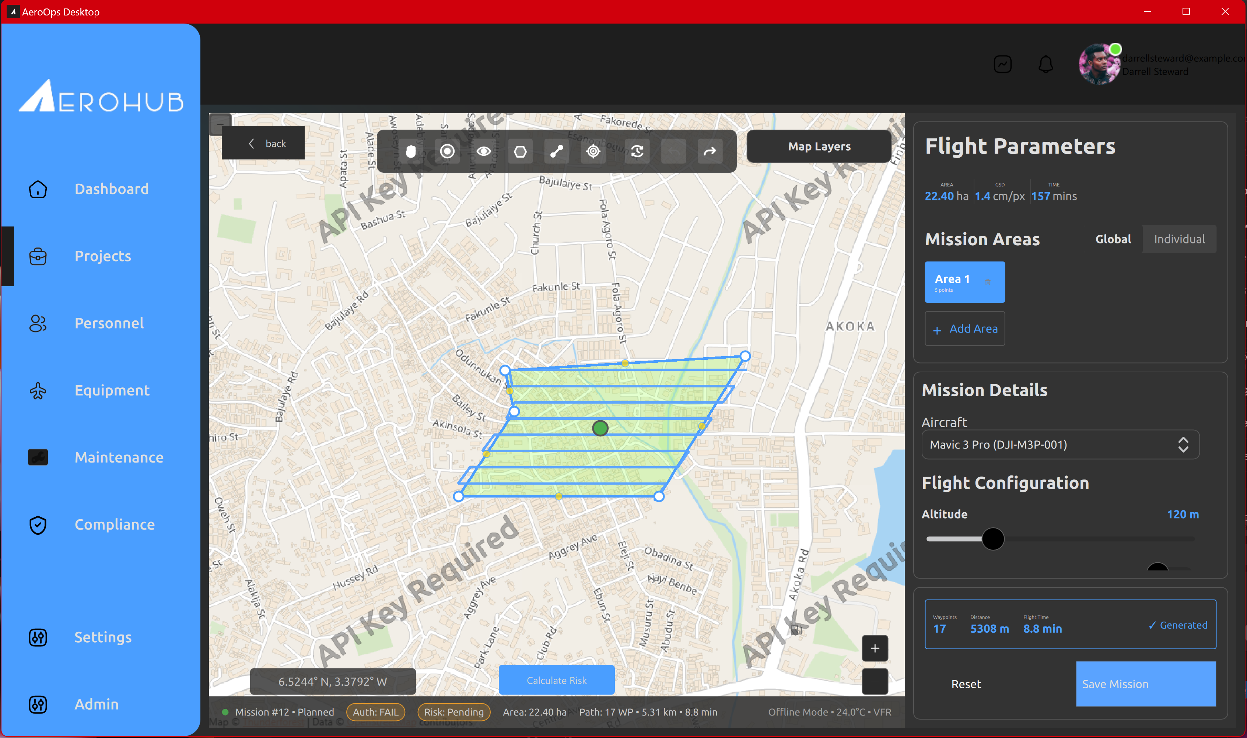Click the Calculate Risk button
Image resolution: width=1247 pixels, height=738 pixels.
556,680
